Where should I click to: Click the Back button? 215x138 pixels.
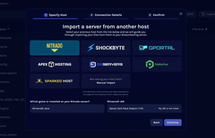(x=157, y=122)
